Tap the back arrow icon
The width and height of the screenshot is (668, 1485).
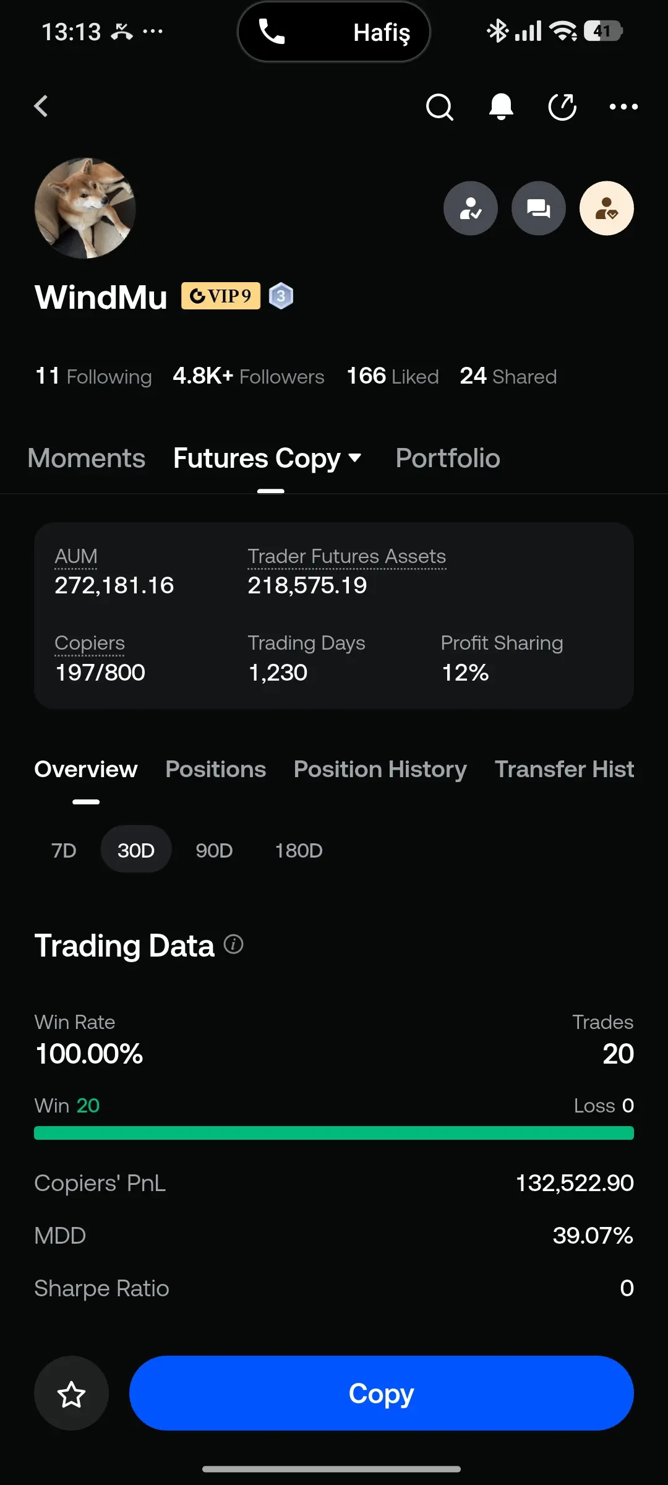click(x=41, y=106)
